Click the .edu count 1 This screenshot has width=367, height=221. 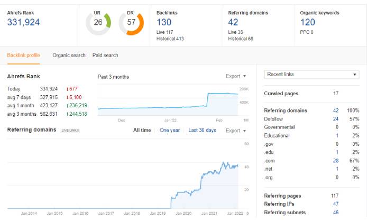coord(337,152)
